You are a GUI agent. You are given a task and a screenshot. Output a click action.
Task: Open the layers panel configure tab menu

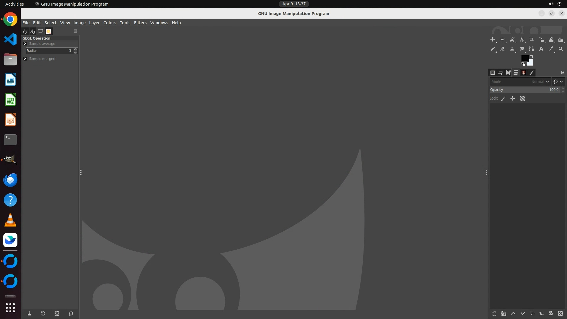(563, 72)
